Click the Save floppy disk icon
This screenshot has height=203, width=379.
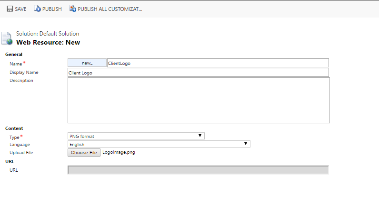point(10,9)
